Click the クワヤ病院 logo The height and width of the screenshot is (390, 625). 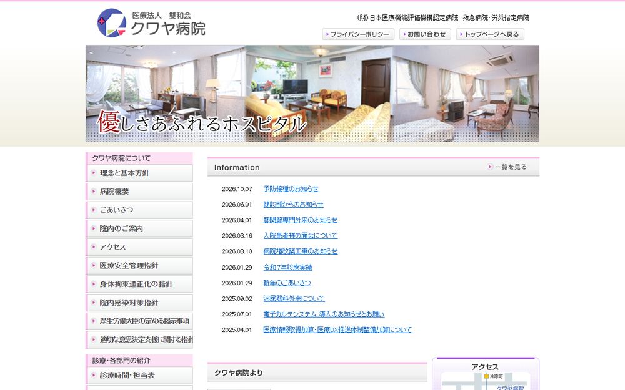[151, 23]
